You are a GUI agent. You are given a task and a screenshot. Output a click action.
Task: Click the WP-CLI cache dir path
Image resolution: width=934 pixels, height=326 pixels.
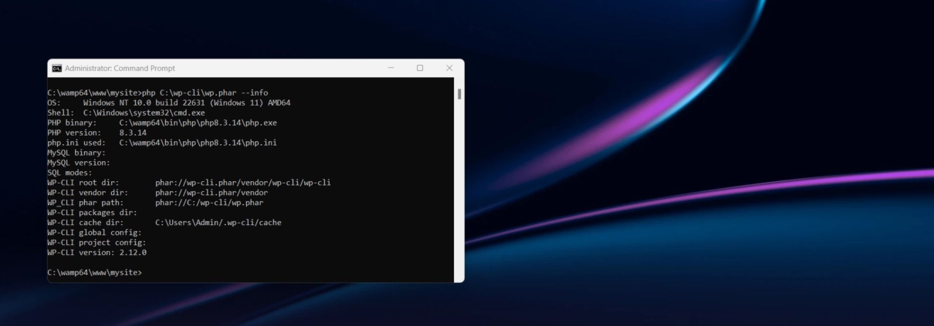coord(218,223)
